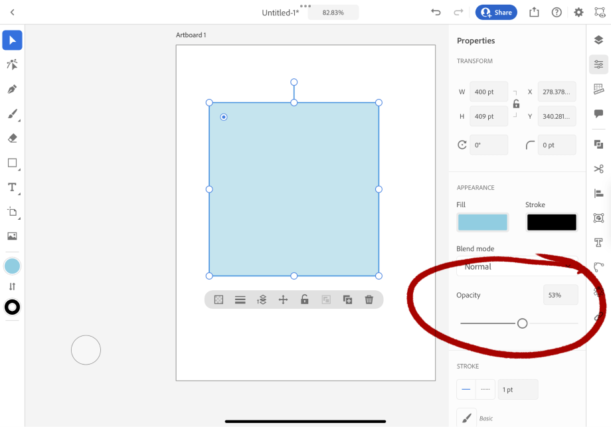Open the Object panel icon
This screenshot has width=611, height=427.
pos(598,218)
